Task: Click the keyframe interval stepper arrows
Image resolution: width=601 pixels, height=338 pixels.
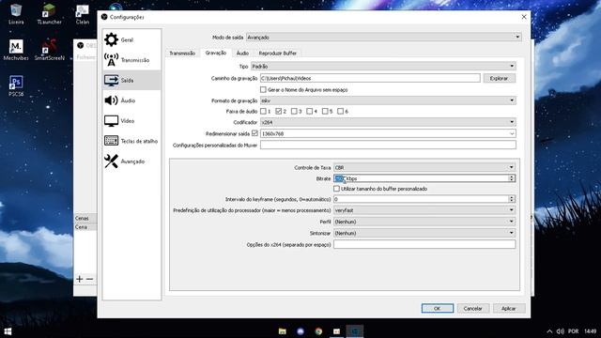Action: pyautogui.click(x=511, y=199)
